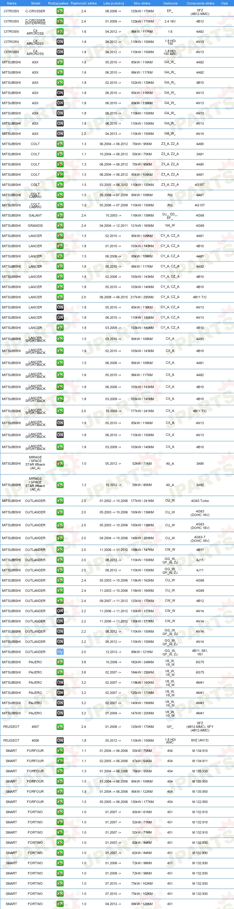Click diesel ON icon for C4 Aircross 1.8 HDi 150 AWC
The width and height of the screenshot is (234, 909).
(60, 52)
